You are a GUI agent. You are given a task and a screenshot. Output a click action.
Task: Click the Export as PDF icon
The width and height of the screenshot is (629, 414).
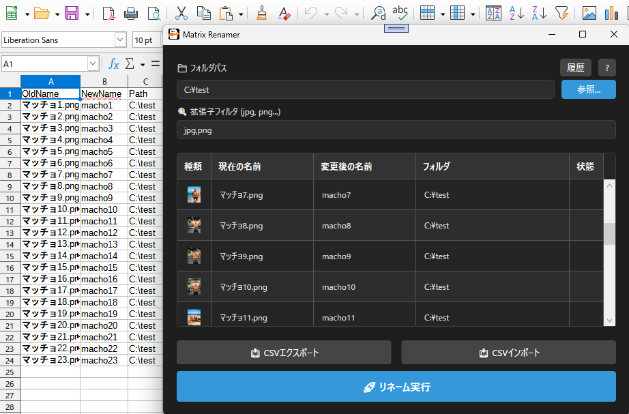pos(108,13)
